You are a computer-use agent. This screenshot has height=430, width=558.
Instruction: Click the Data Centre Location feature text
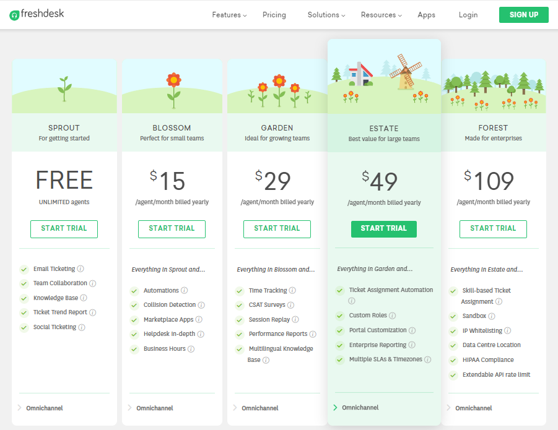pyautogui.click(x=492, y=345)
